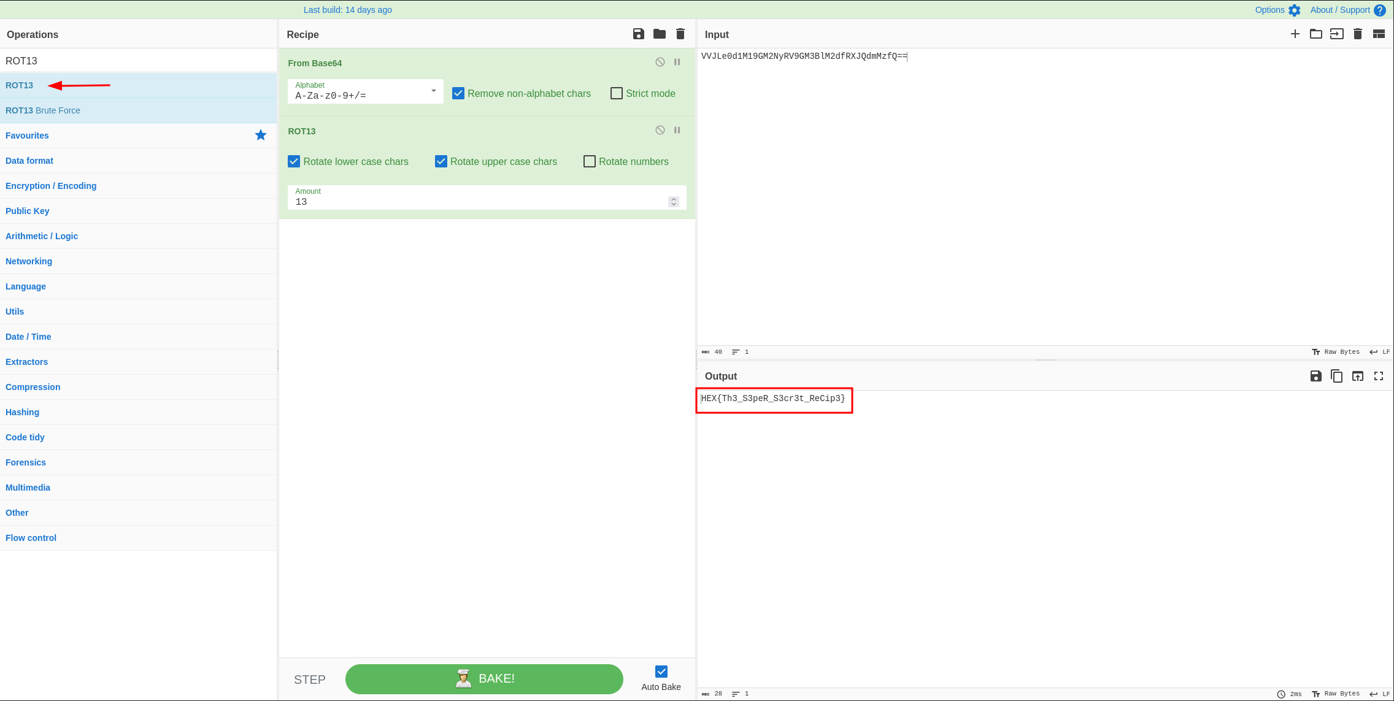Add a new input tab
Screen dimensions: 1394x701
tap(1295, 34)
